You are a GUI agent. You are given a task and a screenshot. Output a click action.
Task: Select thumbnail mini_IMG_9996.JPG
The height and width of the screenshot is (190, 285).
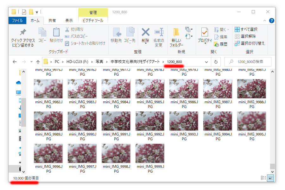point(48,154)
